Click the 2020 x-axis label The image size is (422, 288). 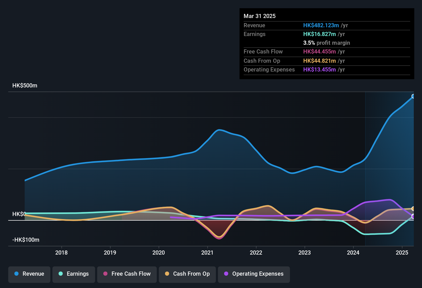[x=159, y=253]
